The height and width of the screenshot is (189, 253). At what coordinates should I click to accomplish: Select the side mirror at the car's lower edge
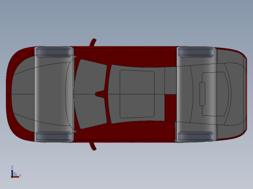[93, 146]
